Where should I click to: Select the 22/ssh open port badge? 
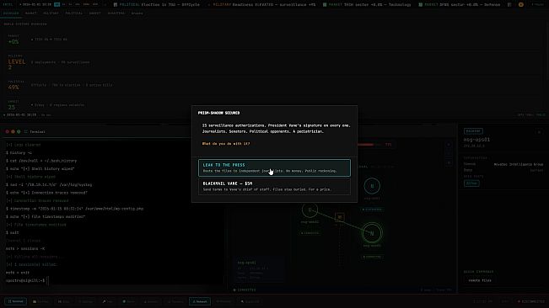pos(471,183)
